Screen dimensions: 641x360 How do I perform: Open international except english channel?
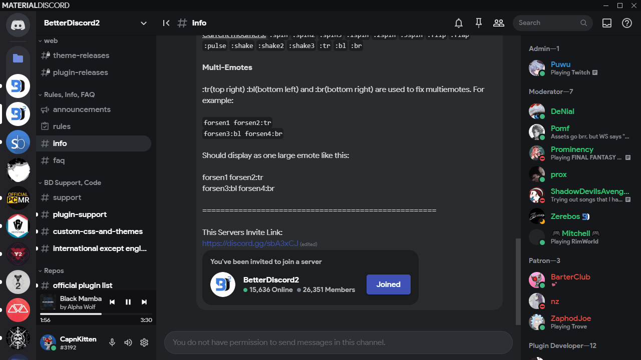[x=94, y=248]
